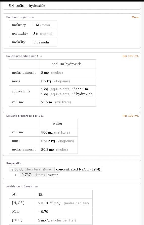144x225 pixels.
Task: Click the solute mass 0.2 kg cell
Action: (x=67, y=81)
